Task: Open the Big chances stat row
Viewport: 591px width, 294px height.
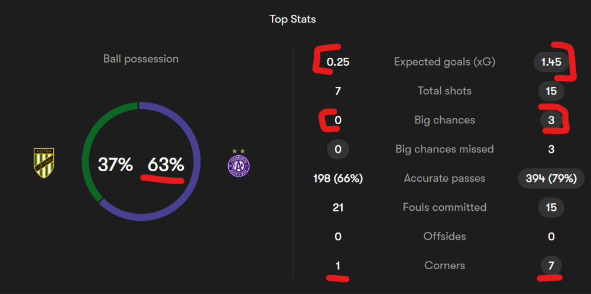Action: pos(444,120)
